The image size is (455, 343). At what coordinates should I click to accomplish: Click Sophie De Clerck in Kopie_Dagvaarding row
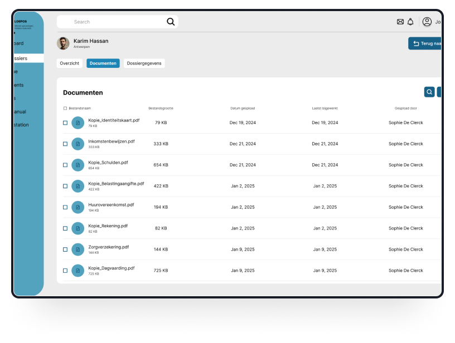pos(406,271)
